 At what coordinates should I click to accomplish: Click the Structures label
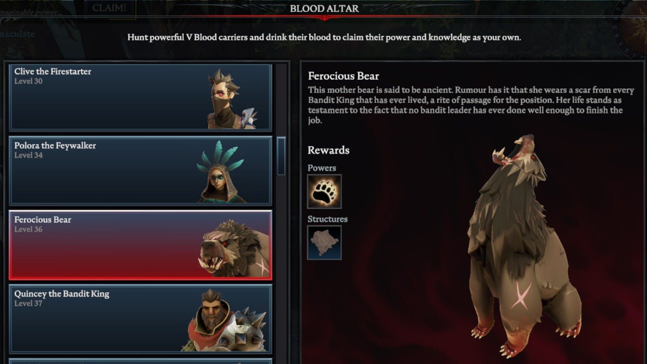click(x=328, y=219)
